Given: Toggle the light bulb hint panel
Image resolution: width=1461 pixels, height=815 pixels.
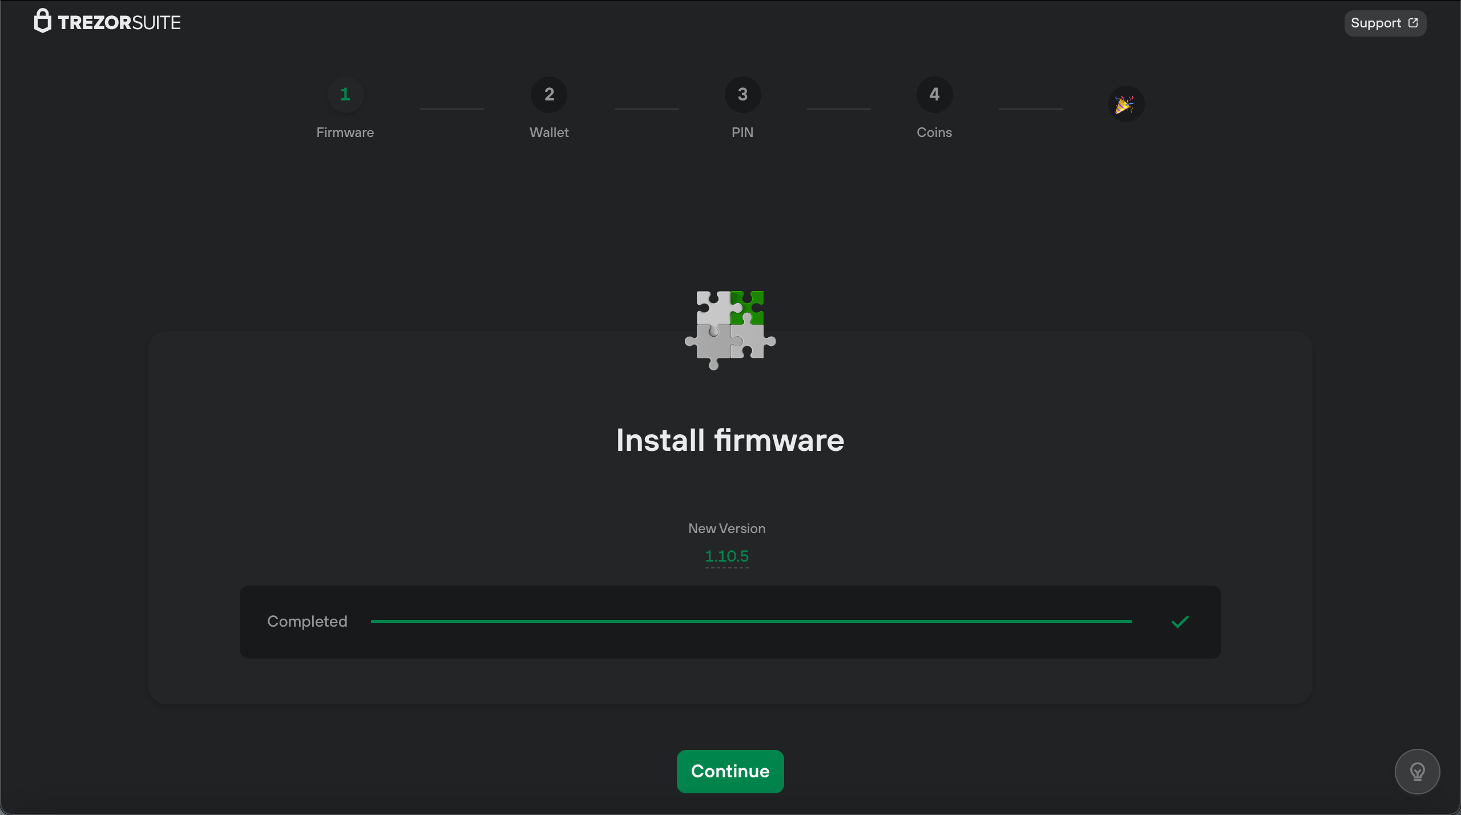Looking at the screenshot, I should tap(1418, 771).
